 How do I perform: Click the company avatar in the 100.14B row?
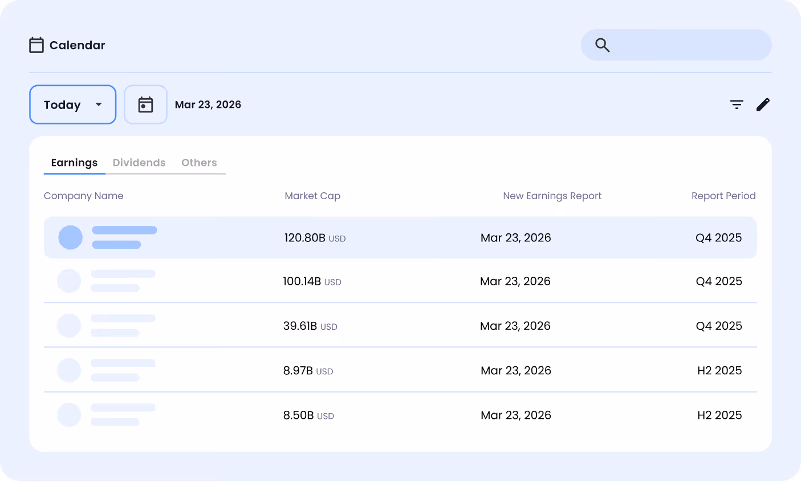click(x=69, y=281)
